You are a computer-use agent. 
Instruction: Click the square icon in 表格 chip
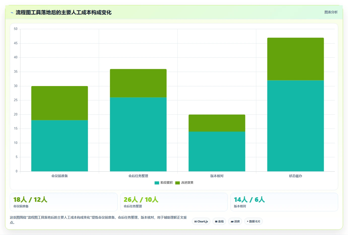coord(216,222)
